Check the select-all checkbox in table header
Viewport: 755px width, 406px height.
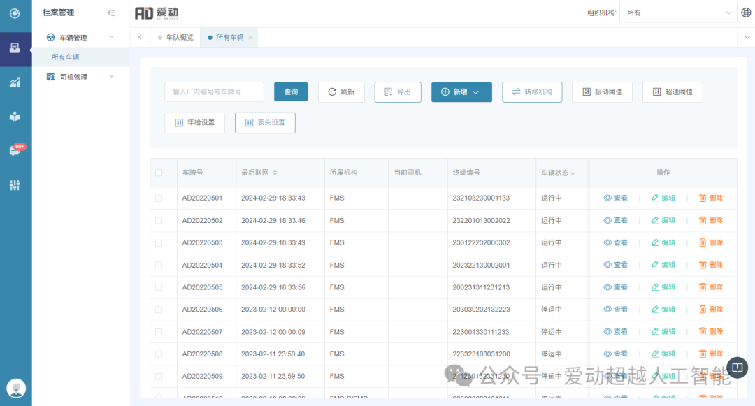point(159,173)
